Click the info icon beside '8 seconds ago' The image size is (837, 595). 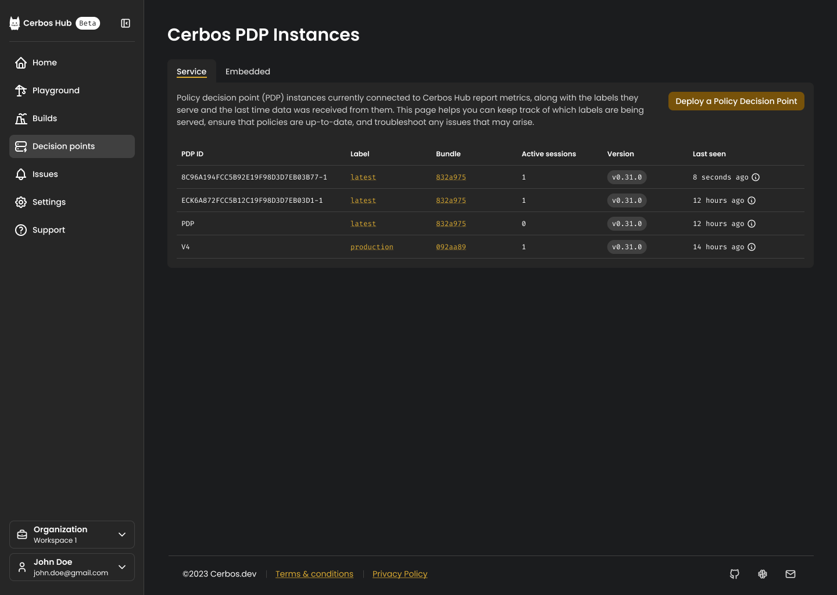pos(756,177)
